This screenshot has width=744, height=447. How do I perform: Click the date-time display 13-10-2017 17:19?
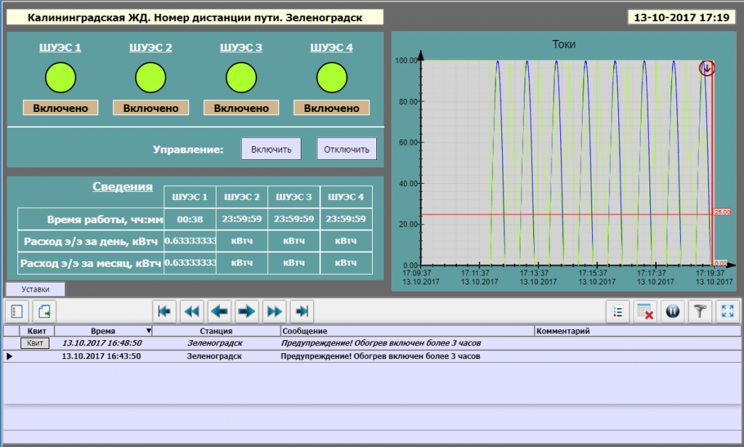(x=682, y=17)
